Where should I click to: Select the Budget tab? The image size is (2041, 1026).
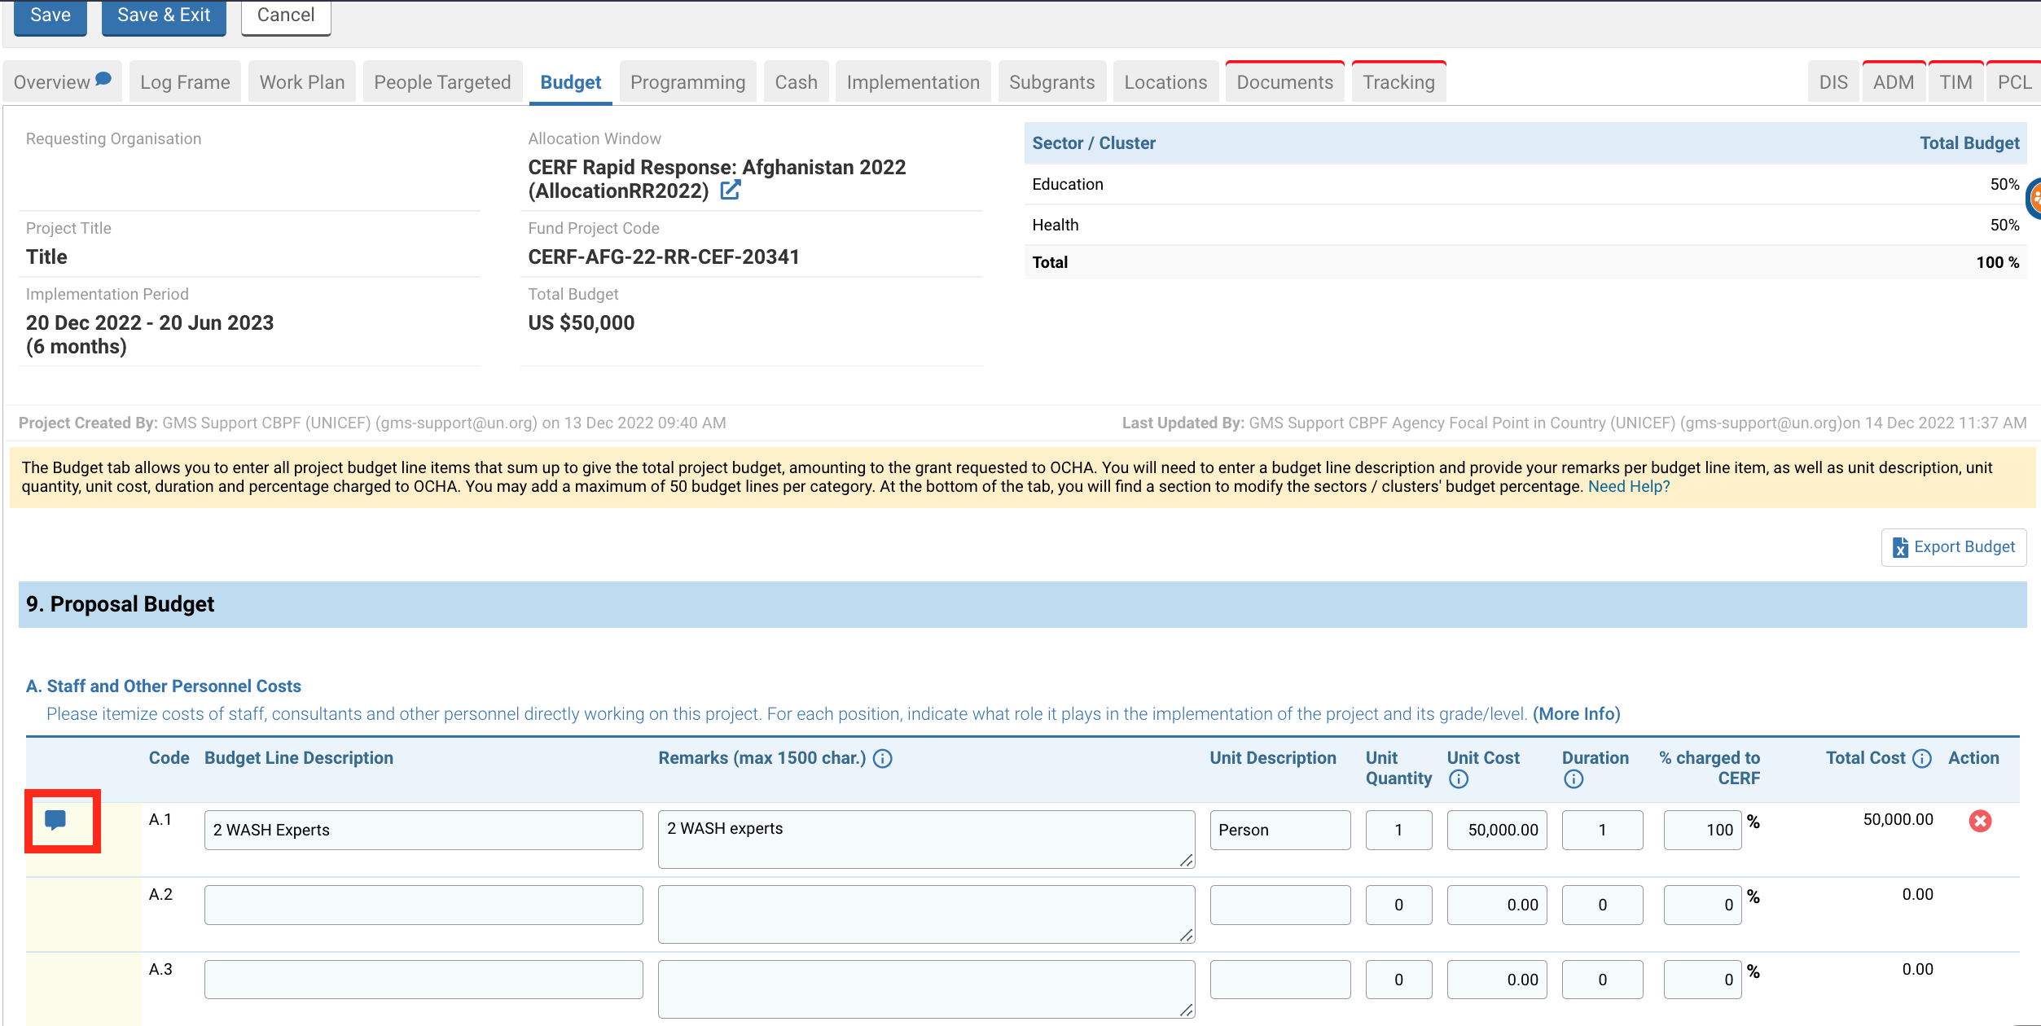[571, 82]
